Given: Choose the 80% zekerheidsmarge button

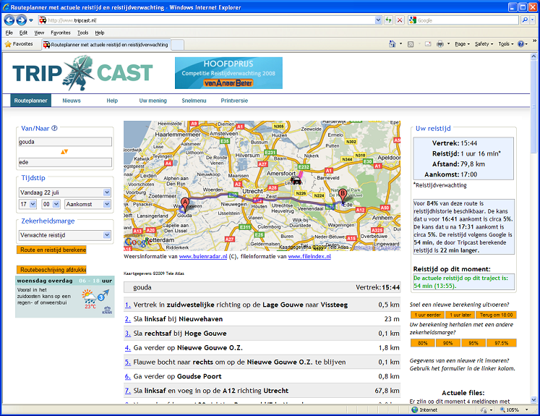Looking at the screenshot, I should tap(423, 343).
